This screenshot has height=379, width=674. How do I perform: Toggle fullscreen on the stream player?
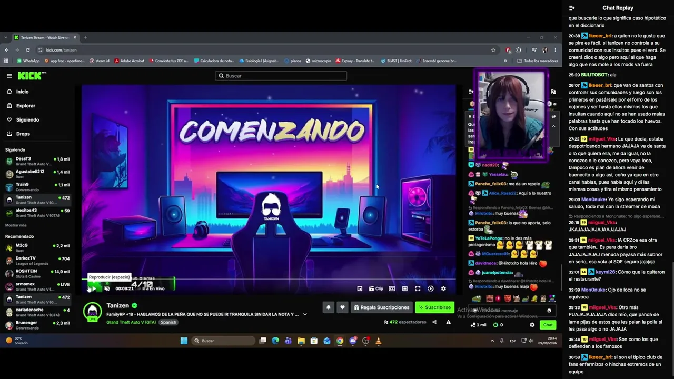[418, 288]
